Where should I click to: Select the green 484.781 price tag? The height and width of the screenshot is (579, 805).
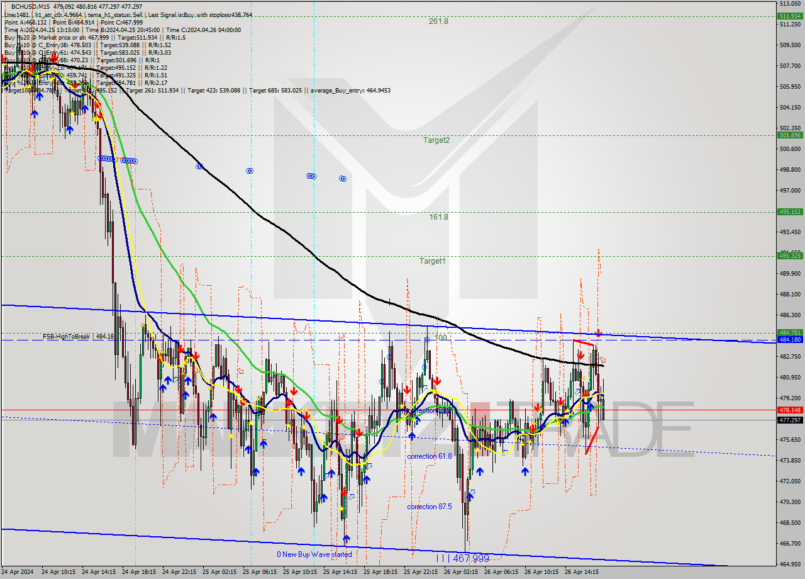click(790, 332)
